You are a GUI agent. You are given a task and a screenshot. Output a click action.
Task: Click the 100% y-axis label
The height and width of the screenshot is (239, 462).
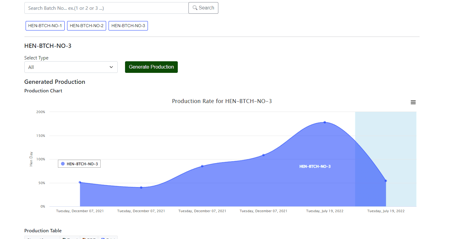(41, 159)
